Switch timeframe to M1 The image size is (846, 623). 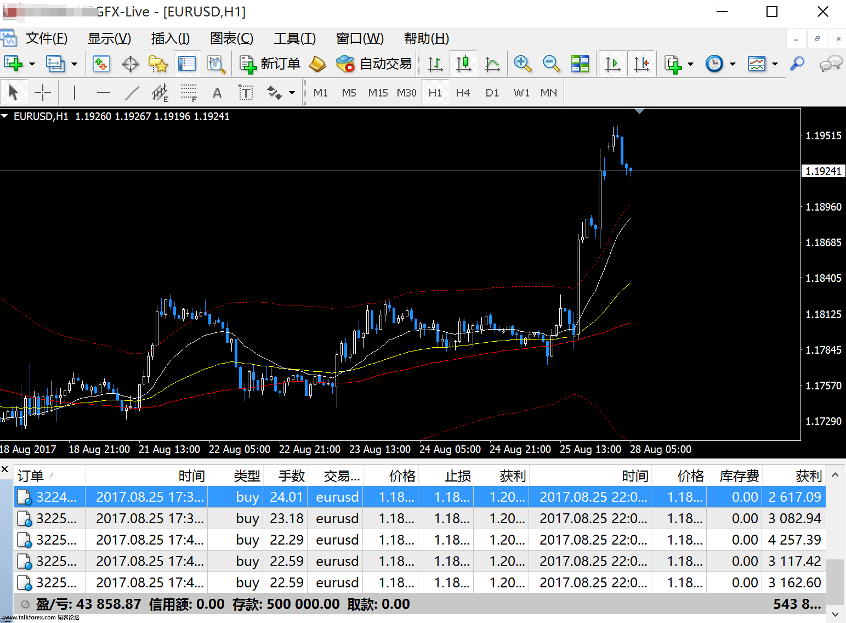click(x=321, y=93)
